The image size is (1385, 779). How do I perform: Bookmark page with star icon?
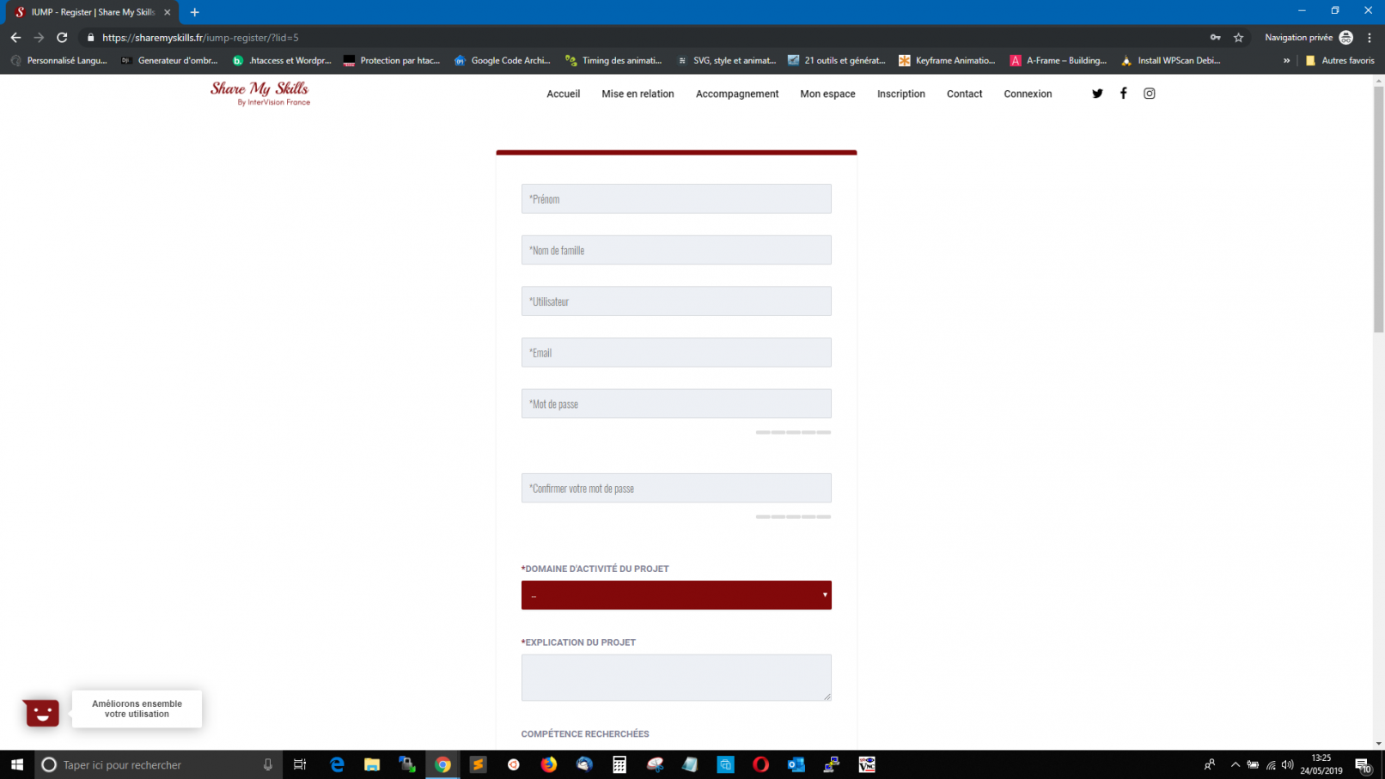click(x=1238, y=38)
